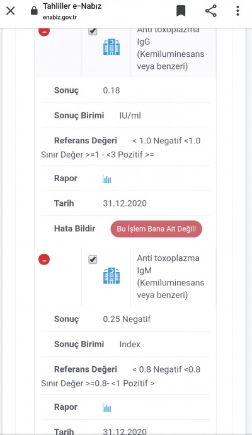Uncheck the Anti toxoplazma IgM checkbox
Viewport: 252px width, 435px height.
tap(93, 259)
